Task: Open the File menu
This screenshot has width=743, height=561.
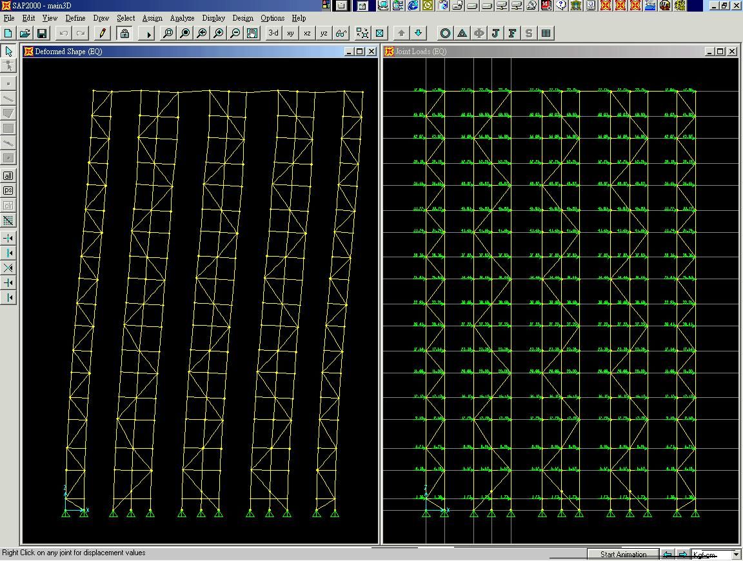Action: 9,18
